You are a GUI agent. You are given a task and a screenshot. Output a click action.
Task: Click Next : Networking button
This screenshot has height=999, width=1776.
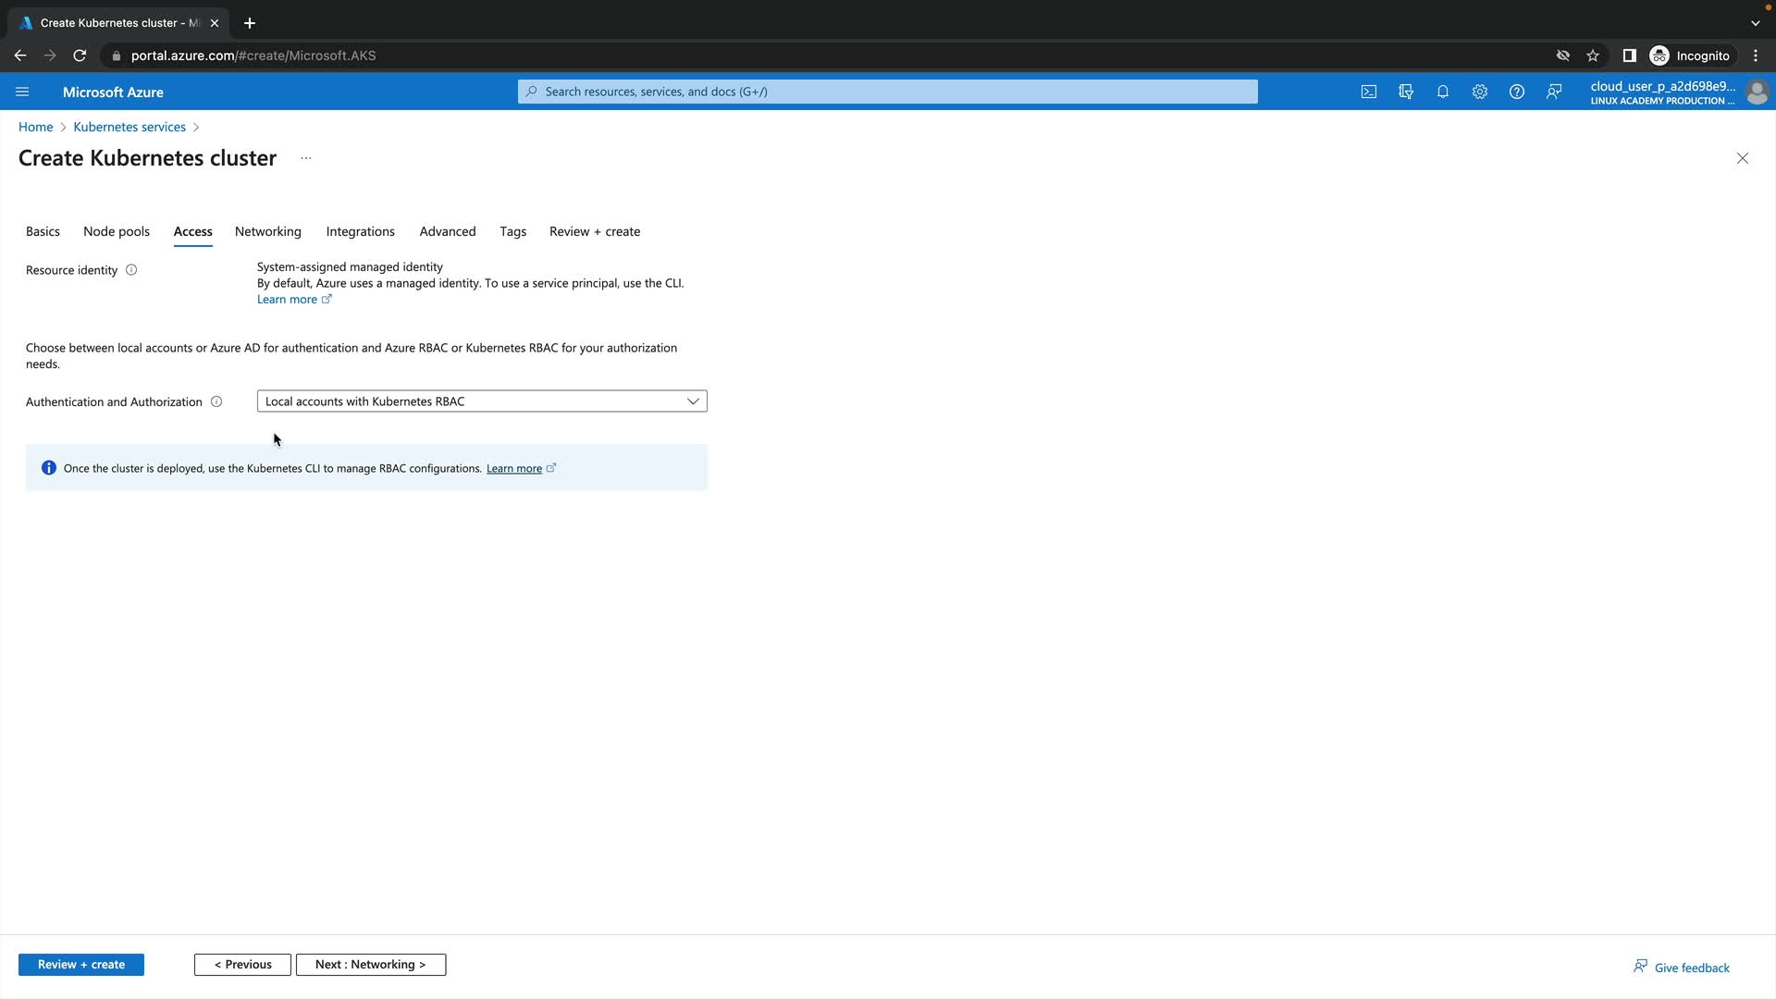[370, 965]
